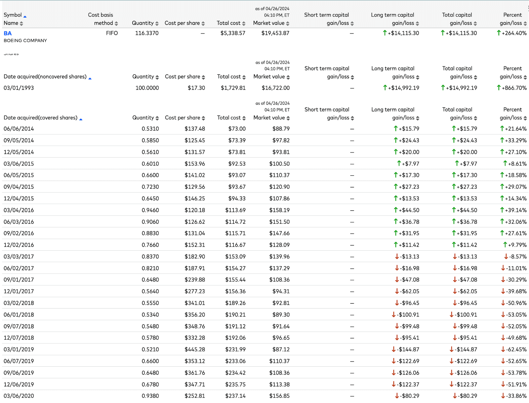Sort noncovered shares by Cost per share
This screenshot has width=529, height=403.
[x=203, y=77]
